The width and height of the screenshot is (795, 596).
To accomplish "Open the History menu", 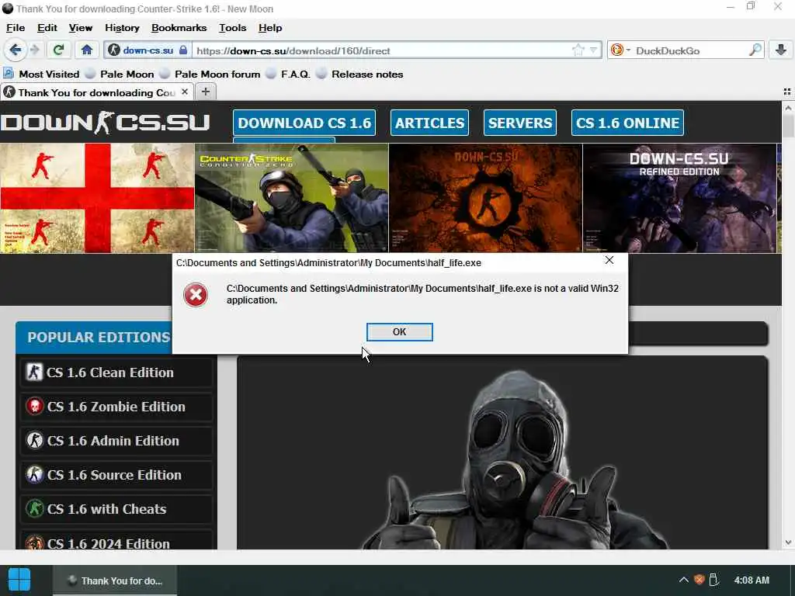I will (x=122, y=28).
